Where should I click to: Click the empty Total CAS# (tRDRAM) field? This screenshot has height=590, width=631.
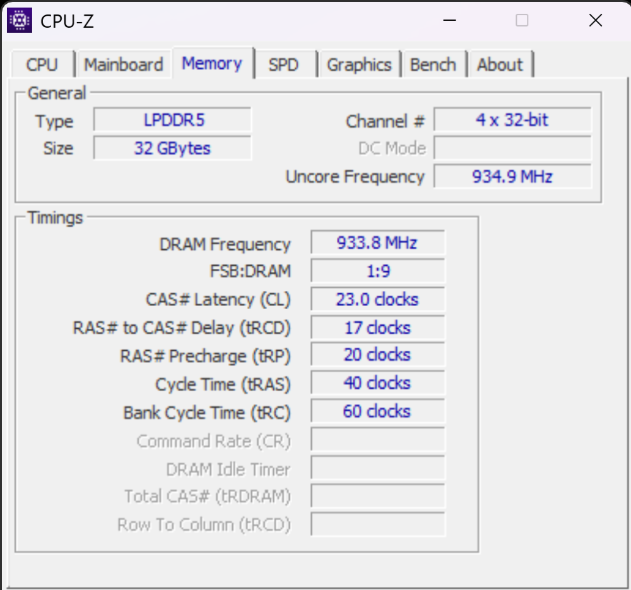tap(377, 496)
